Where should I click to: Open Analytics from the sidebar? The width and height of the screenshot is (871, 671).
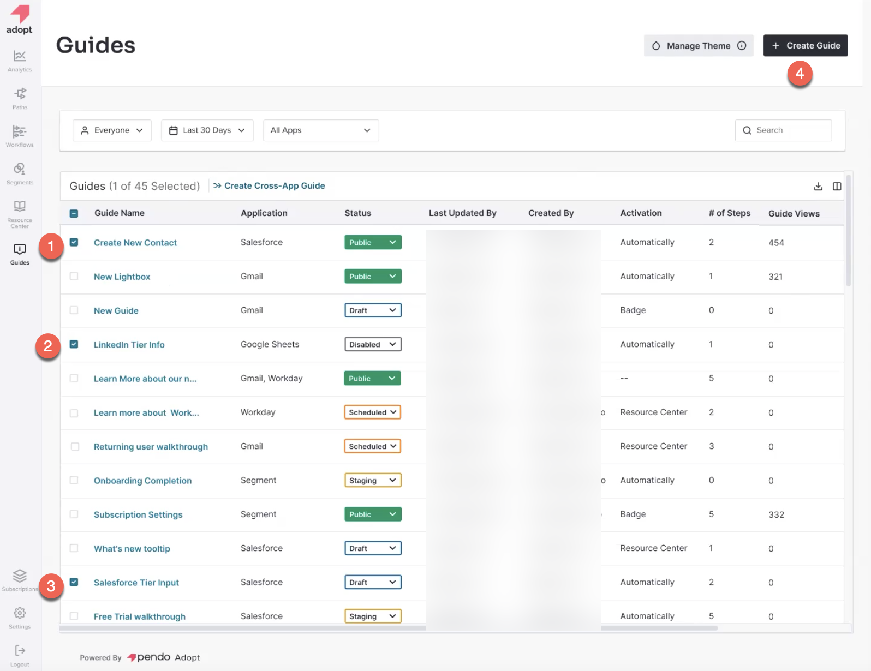20,61
